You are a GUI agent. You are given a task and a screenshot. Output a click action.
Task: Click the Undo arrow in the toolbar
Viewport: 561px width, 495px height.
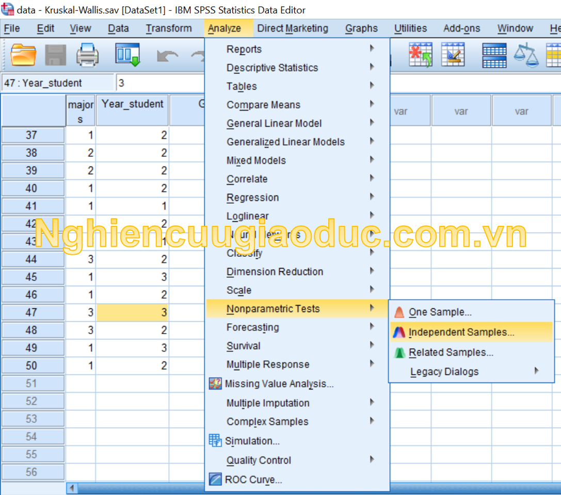click(167, 56)
